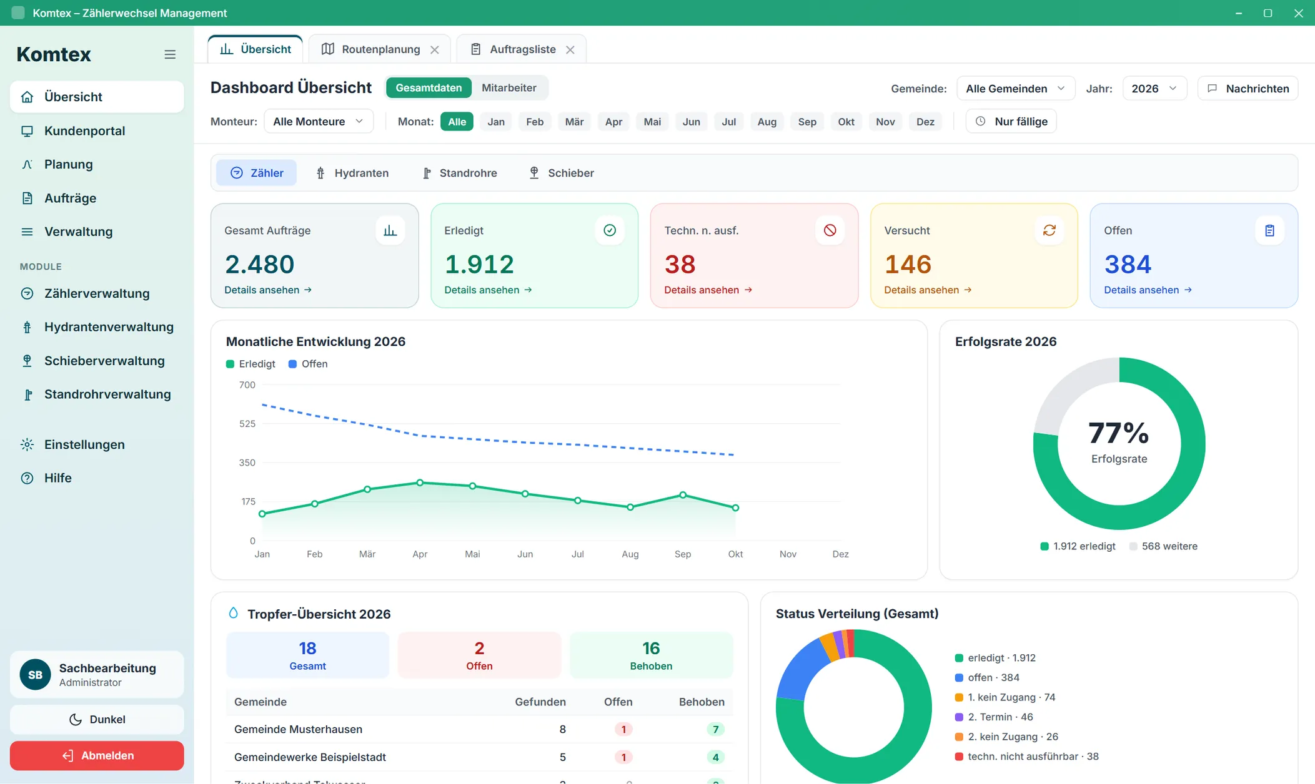Image resolution: width=1315 pixels, height=784 pixels.
Task: Click the prohibited icon on Techn. n. ausf. card
Action: (830, 230)
